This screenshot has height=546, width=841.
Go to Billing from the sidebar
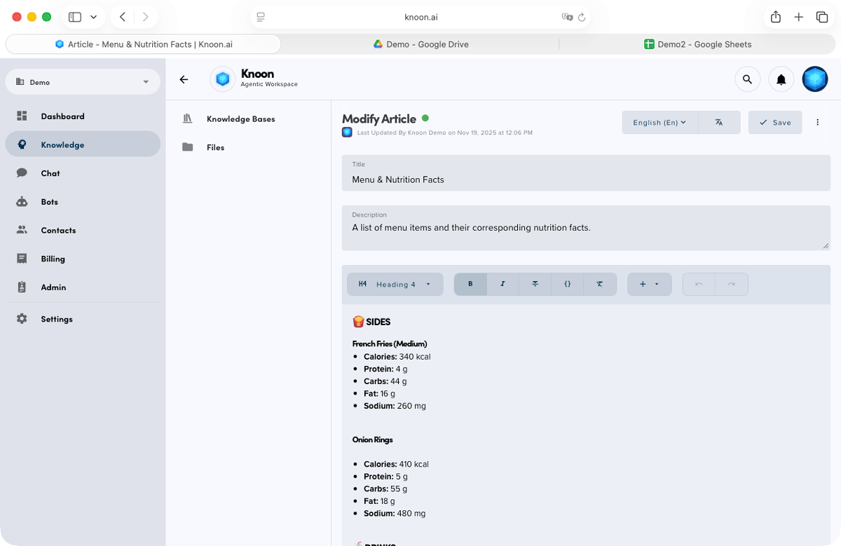coord(53,259)
